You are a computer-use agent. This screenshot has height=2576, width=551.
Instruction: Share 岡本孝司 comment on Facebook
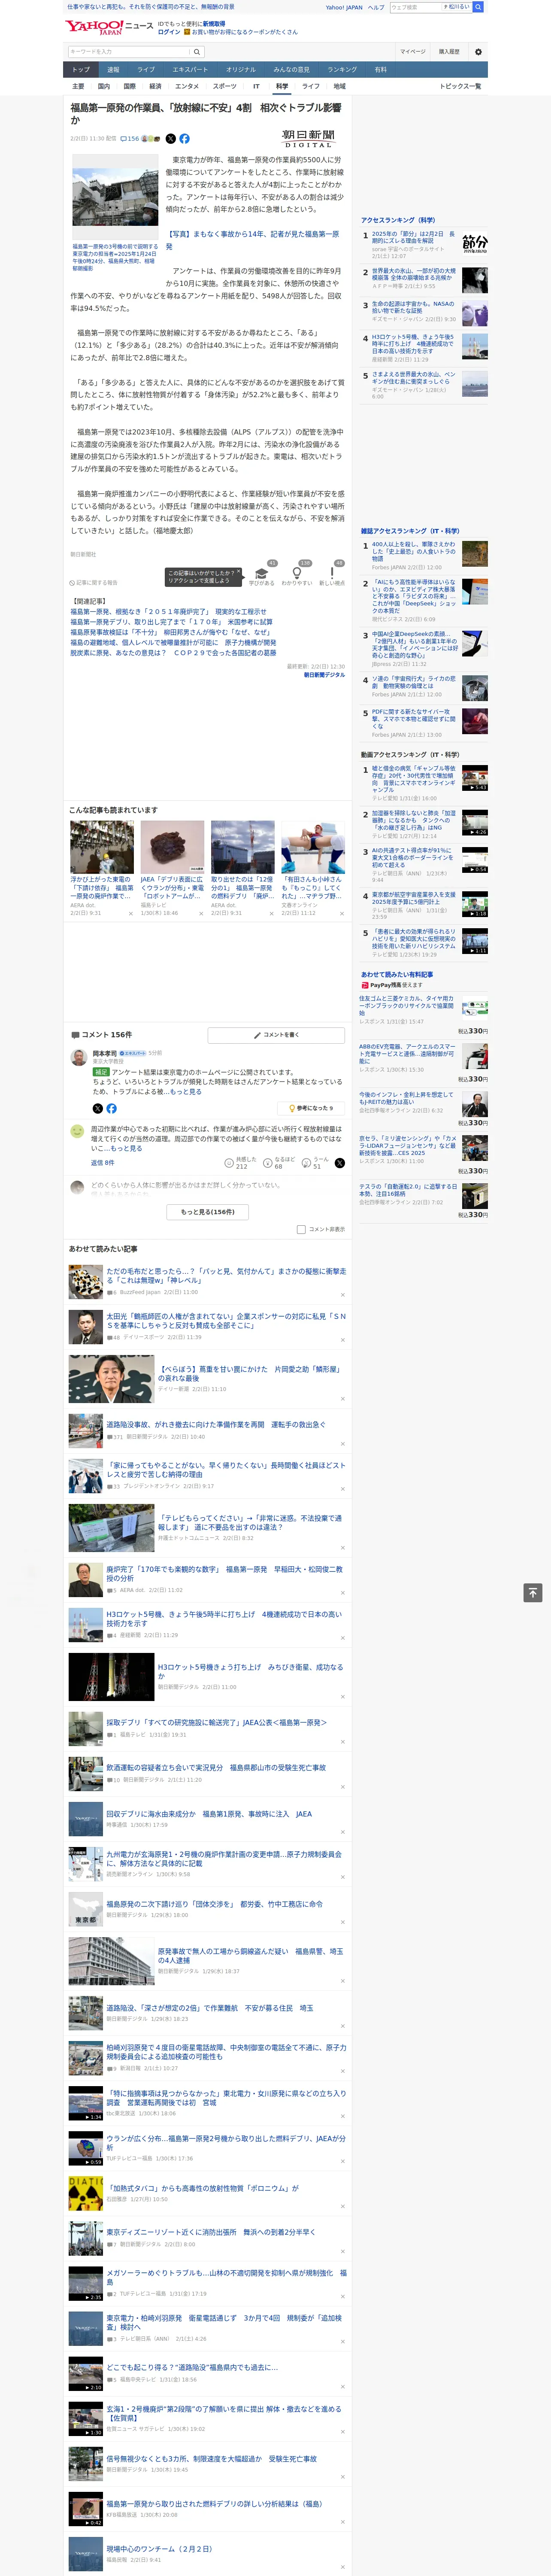pos(111,1108)
